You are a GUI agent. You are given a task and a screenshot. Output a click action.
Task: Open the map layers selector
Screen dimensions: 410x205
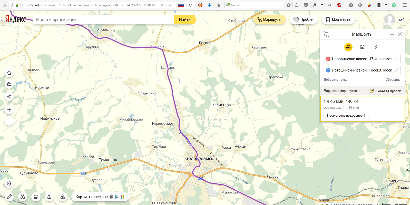point(9,183)
